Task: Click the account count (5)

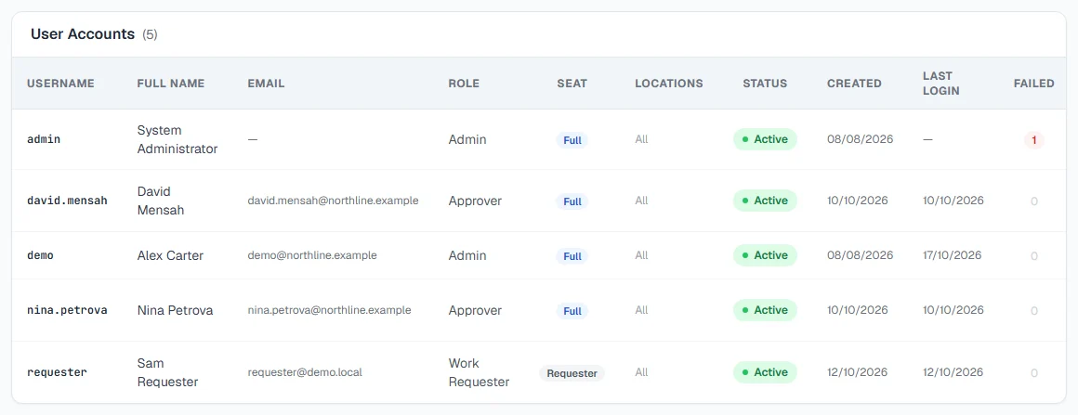Action: click(150, 34)
